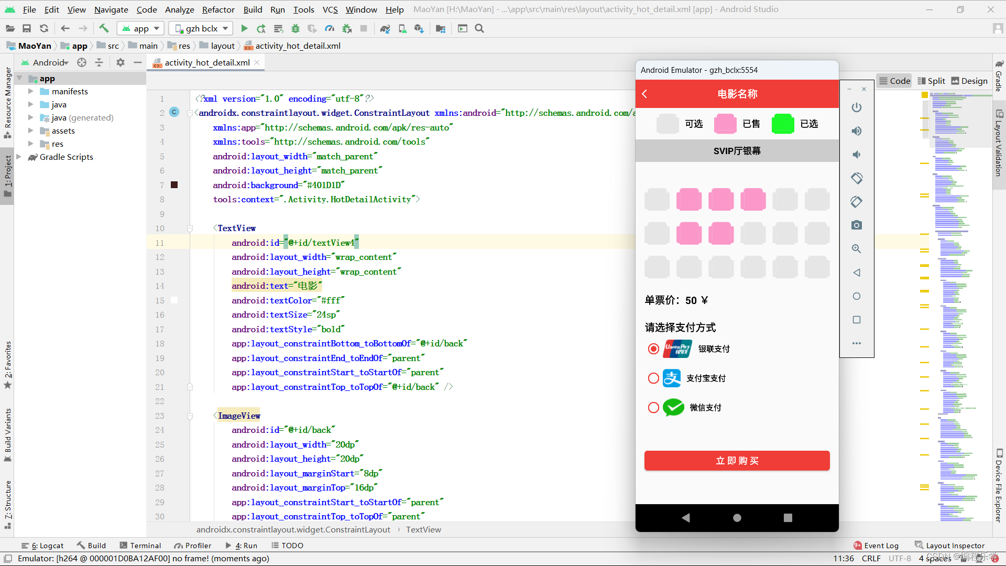Screen dimensions: 1006x566
Task: Select the 微信支付 radio button
Action: 653,408
